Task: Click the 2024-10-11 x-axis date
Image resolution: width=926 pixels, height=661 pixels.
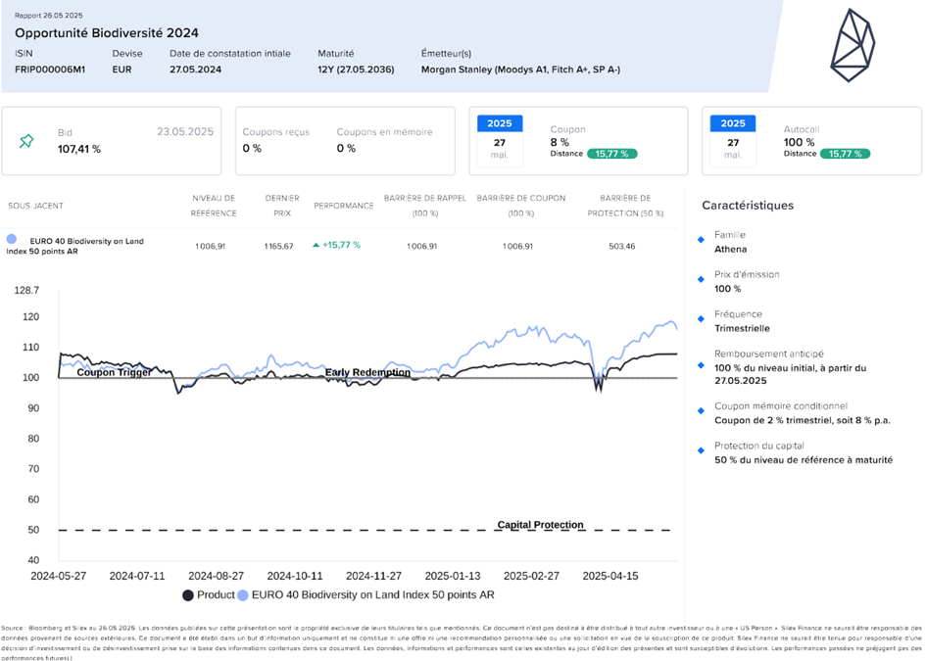Action: click(x=295, y=576)
